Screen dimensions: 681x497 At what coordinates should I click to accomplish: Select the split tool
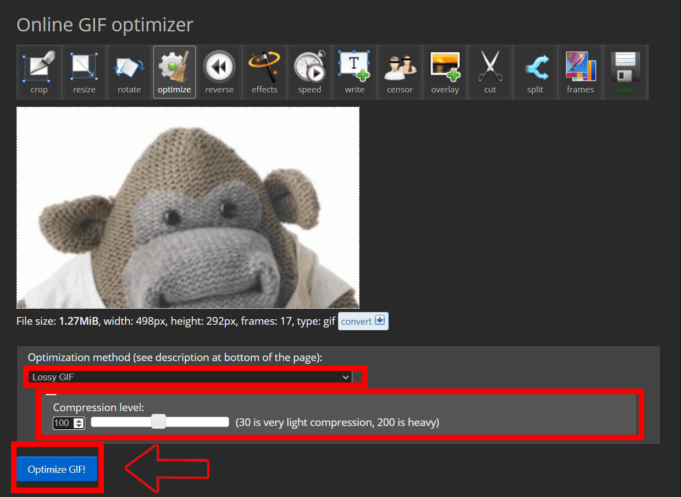534,72
